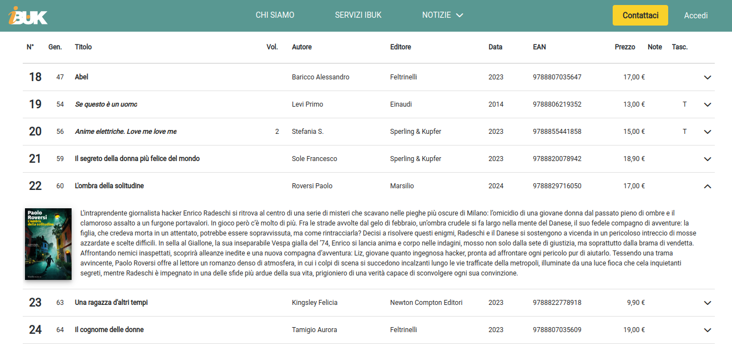Expand details for Una ragazza d'altri tempi

click(x=707, y=303)
